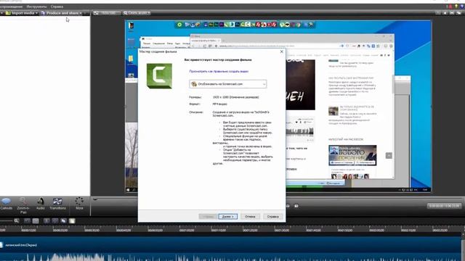Image resolution: width=465 pixels, height=261 pixels.
Task: Click the step-forward playback button
Action: (296, 206)
